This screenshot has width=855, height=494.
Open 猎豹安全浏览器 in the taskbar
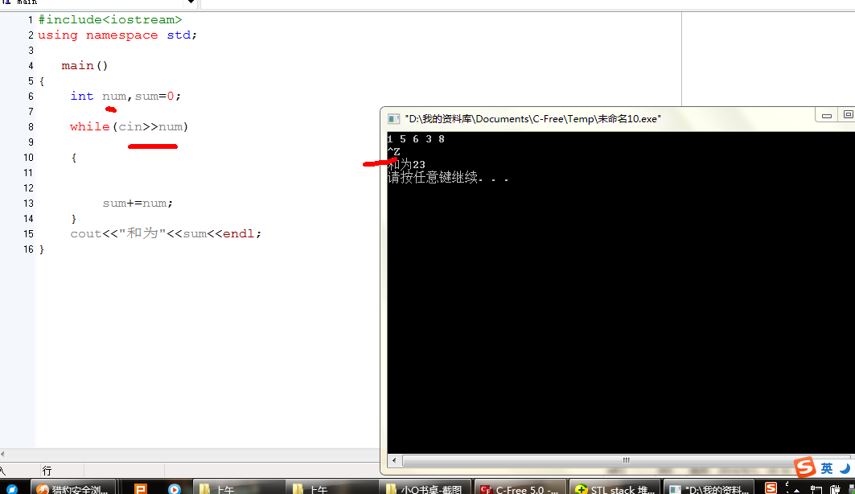click(x=74, y=488)
